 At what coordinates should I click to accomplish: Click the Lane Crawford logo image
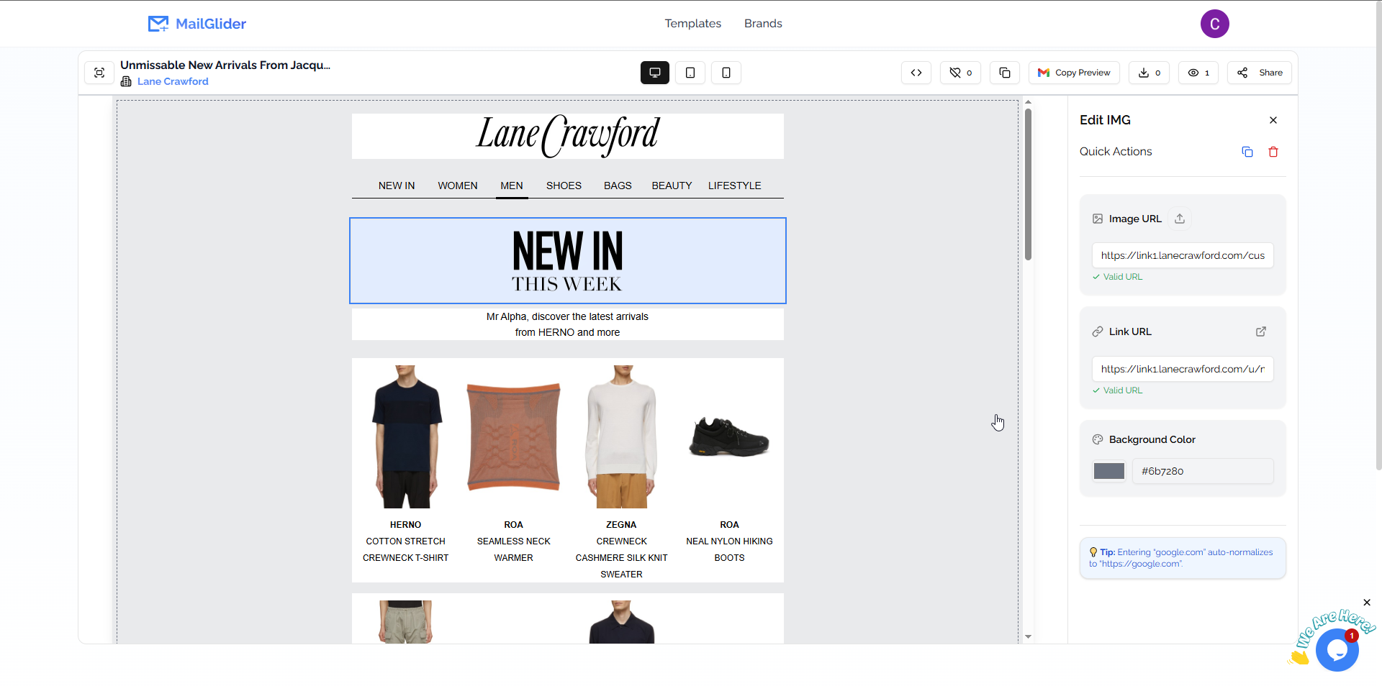pyautogui.click(x=568, y=136)
